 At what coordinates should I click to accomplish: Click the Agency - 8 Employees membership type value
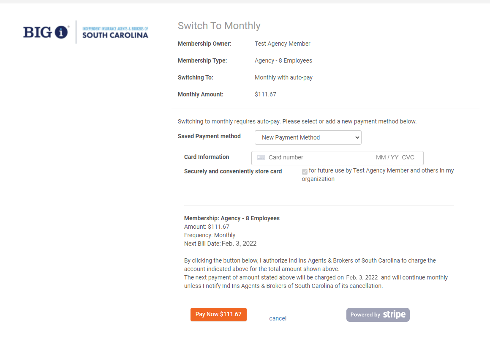[283, 61]
